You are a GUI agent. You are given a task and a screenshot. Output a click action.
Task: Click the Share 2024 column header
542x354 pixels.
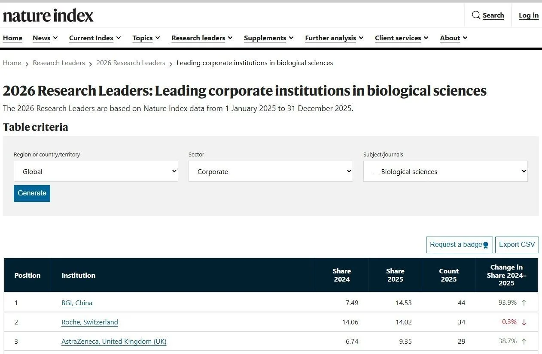342,275
